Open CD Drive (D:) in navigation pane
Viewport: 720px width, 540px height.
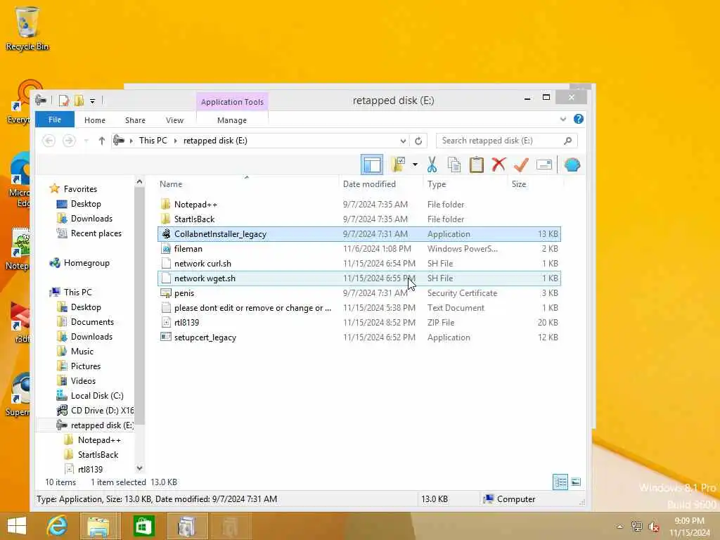102,411
